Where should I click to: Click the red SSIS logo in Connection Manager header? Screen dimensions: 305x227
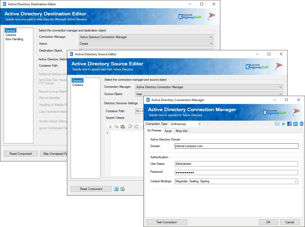coord(296,112)
